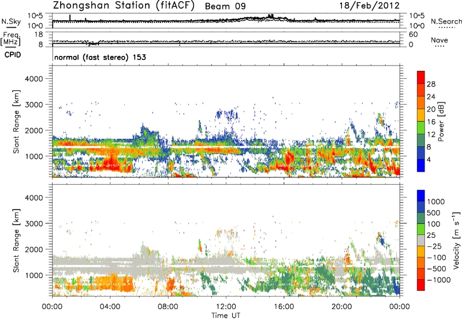Click the 16:00 time axis tick label
This screenshot has height=319, width=462.
[x=284, y=307]
